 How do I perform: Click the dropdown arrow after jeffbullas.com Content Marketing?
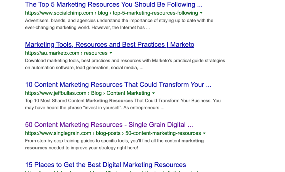pos(153,93)
